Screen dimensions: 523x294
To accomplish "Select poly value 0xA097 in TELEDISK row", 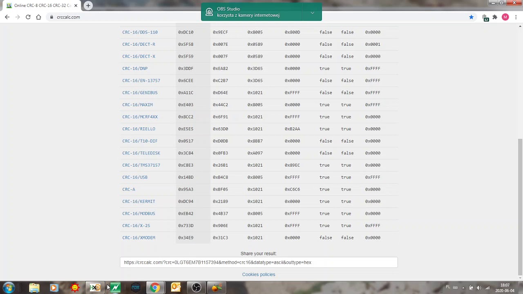I will (x=255, y=153).
